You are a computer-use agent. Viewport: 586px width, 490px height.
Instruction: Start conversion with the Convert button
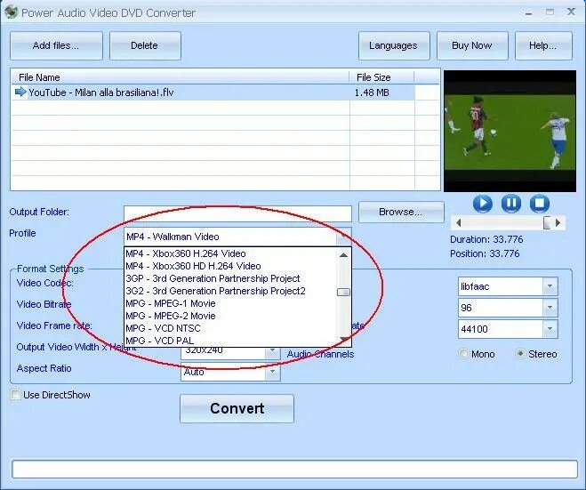(x=237, y=408)
